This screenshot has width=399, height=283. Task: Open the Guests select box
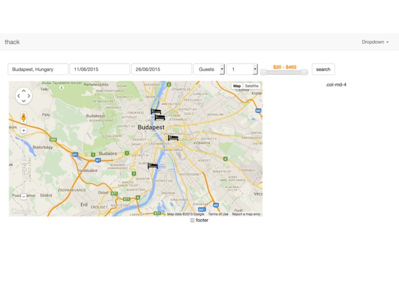209,69
